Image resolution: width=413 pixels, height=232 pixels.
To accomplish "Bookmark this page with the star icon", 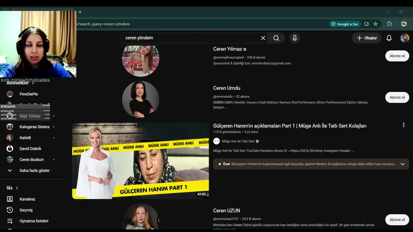I will point(375,24).
